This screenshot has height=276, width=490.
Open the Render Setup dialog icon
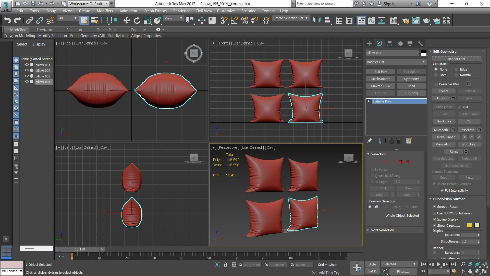pos(406,20)
